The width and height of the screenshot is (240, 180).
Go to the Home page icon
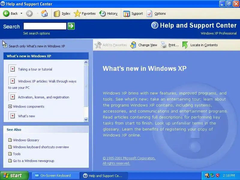(44, 13)
